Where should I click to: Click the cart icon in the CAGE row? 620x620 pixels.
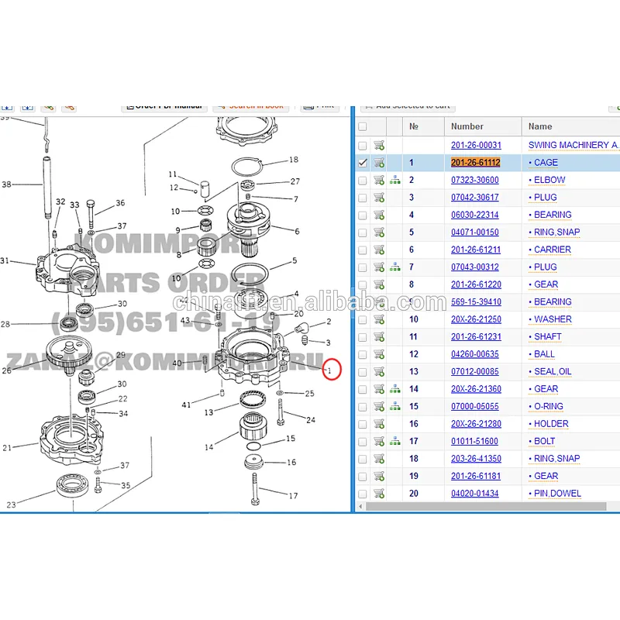coord(379,163)
